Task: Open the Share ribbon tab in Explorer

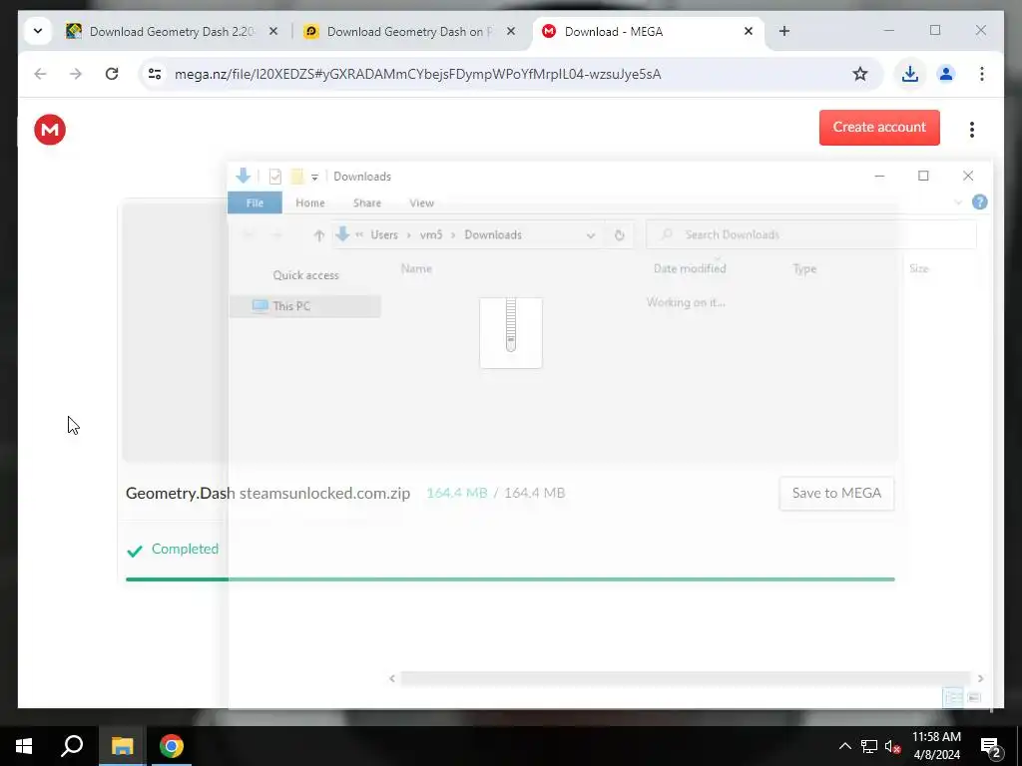Action: (367, 202)
